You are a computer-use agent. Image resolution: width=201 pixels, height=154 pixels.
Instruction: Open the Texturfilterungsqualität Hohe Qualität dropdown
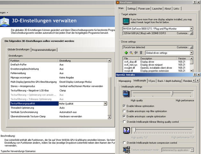[x=105, y=104]
